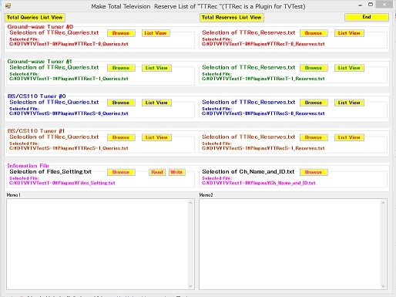Select the TTRecS-0_Reserves.txt file path text
Viewport: 396px width, 297px height.
pyautogui.click(x=263, y=113)
